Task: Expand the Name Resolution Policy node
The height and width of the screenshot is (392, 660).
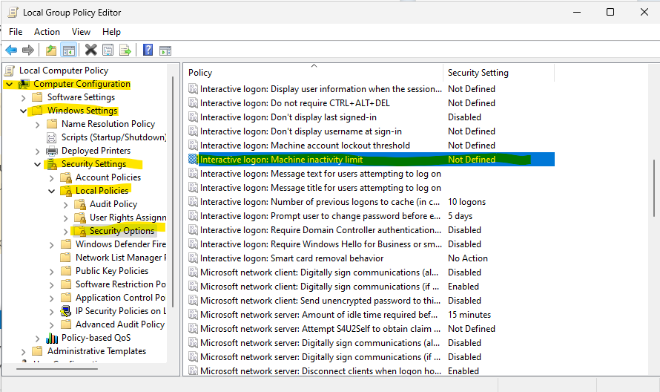Action: 38,124
